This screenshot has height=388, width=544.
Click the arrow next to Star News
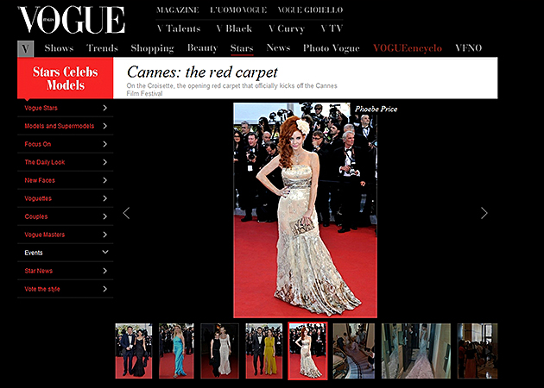[x=104, y=271]
